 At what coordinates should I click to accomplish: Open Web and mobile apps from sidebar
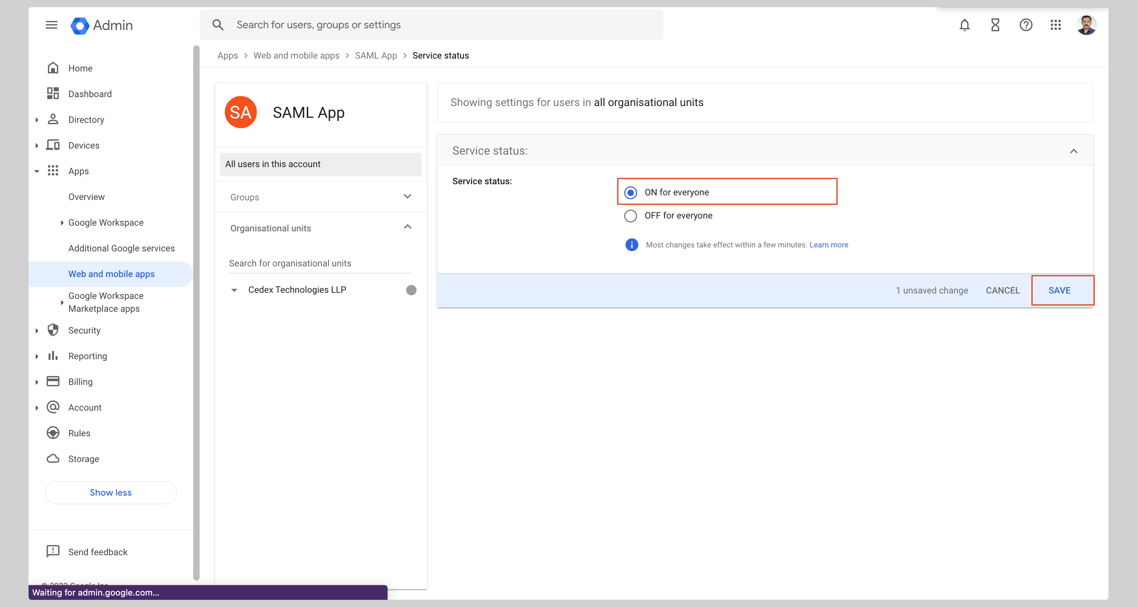click(112, 274)
